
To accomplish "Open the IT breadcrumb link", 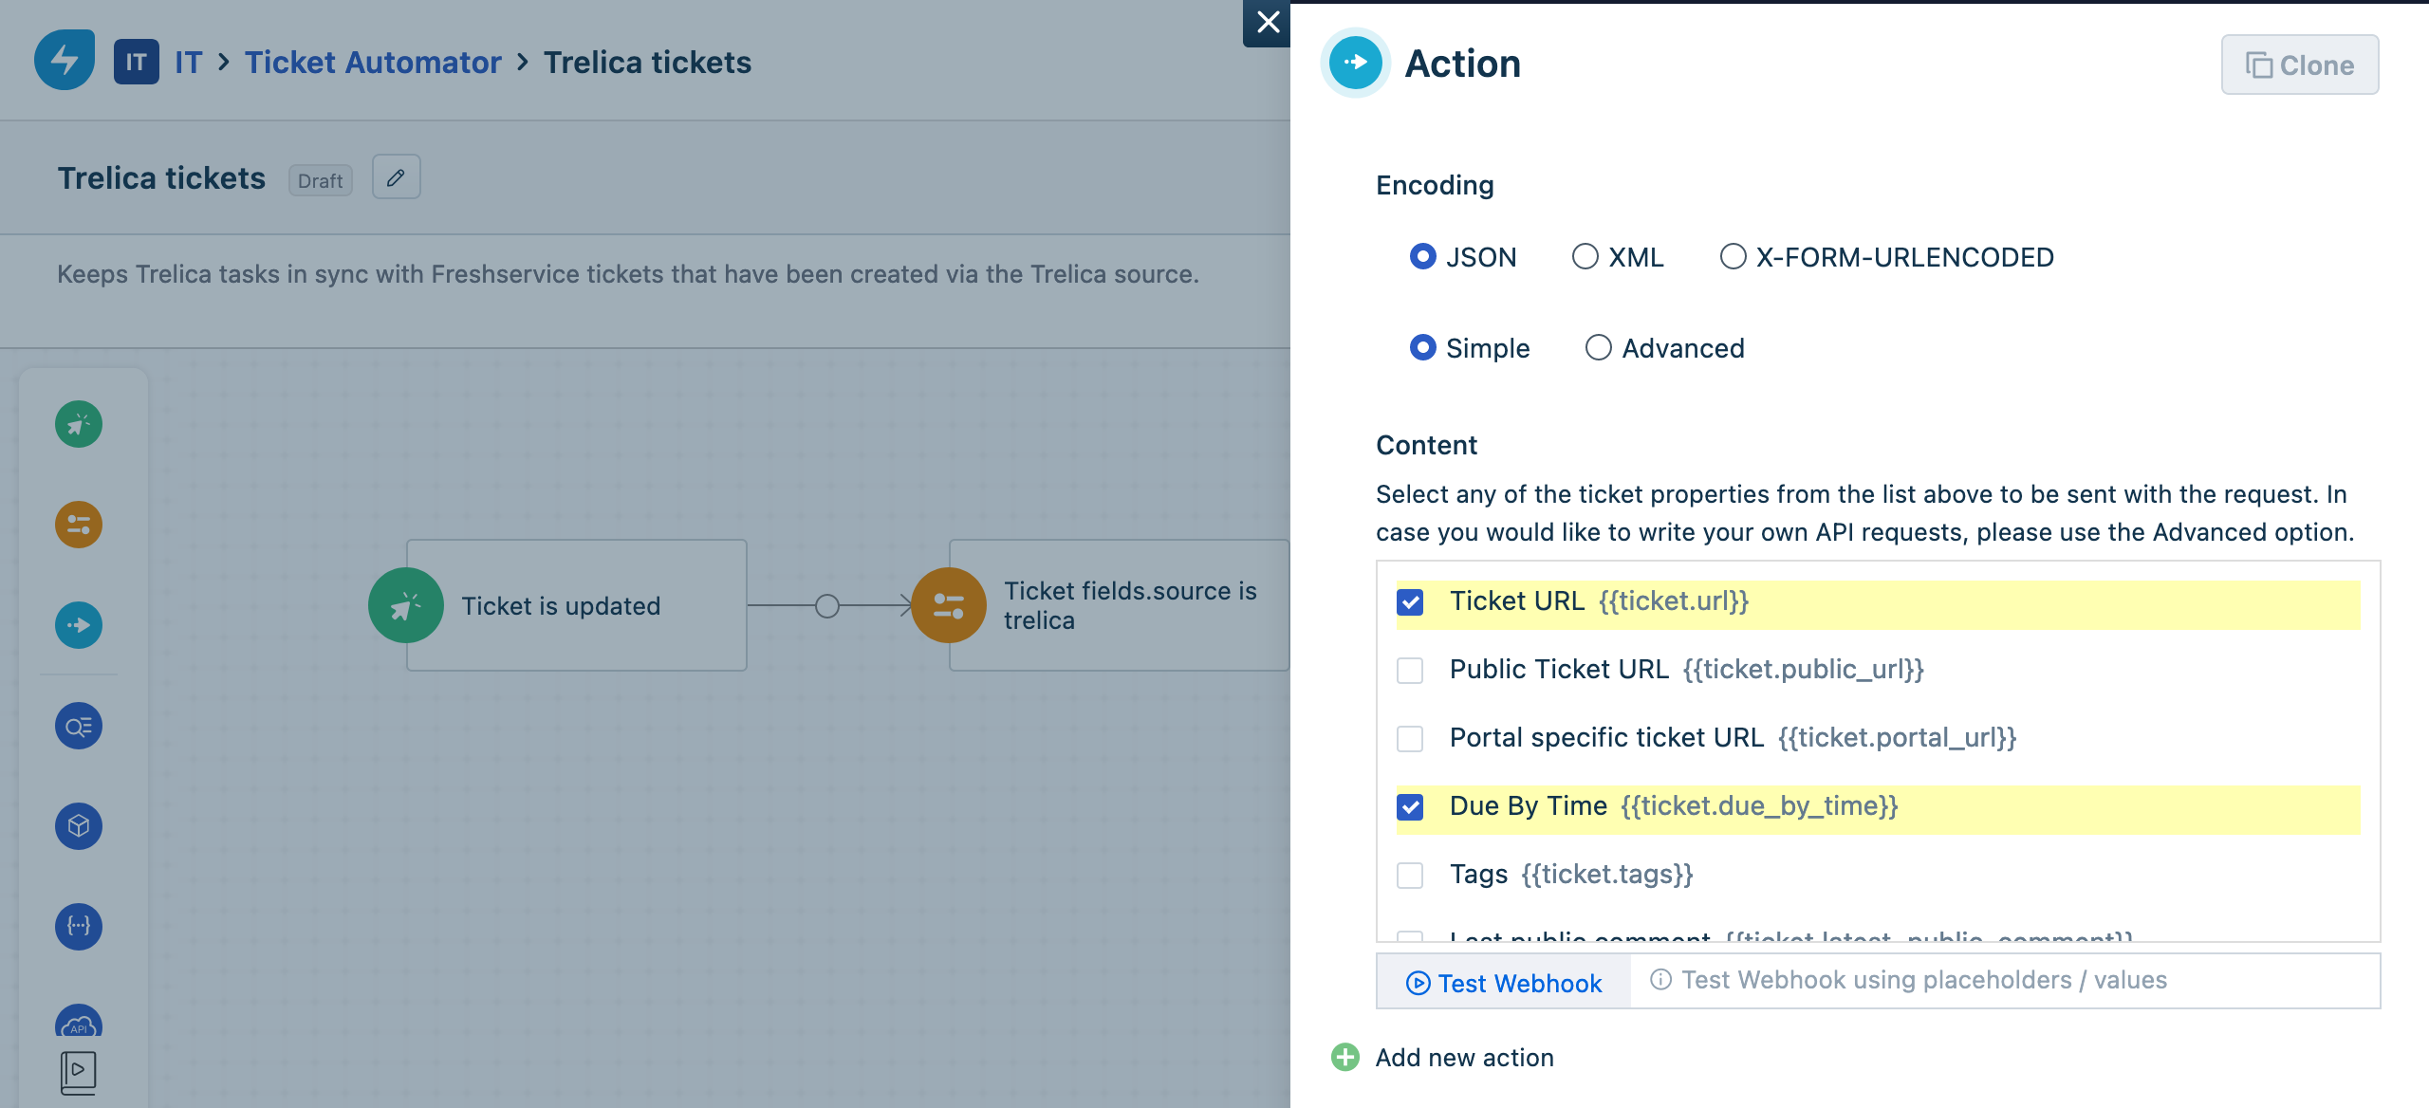I will [x=188, y=63].
